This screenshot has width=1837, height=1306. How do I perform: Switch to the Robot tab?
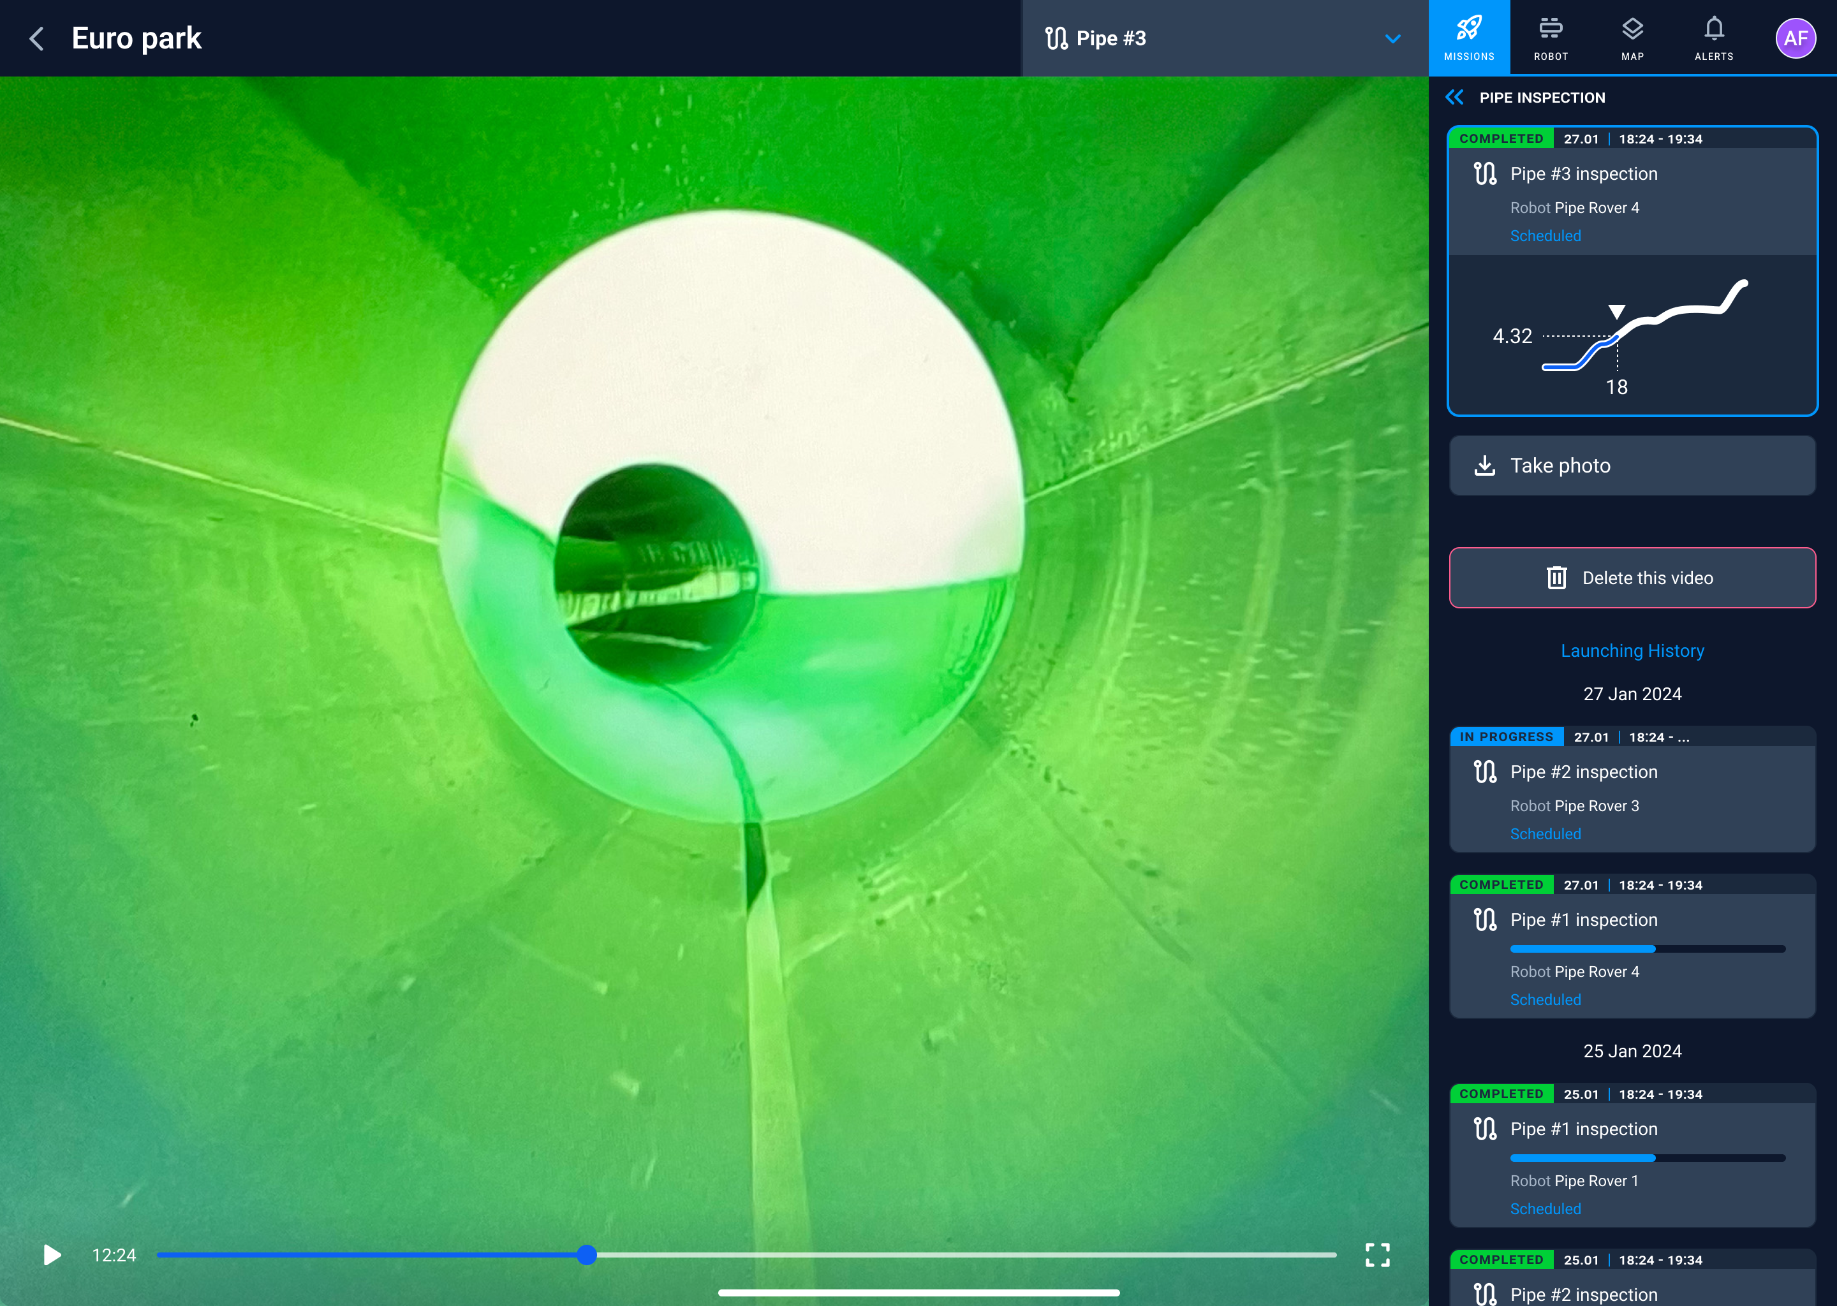pos(1551,38)
